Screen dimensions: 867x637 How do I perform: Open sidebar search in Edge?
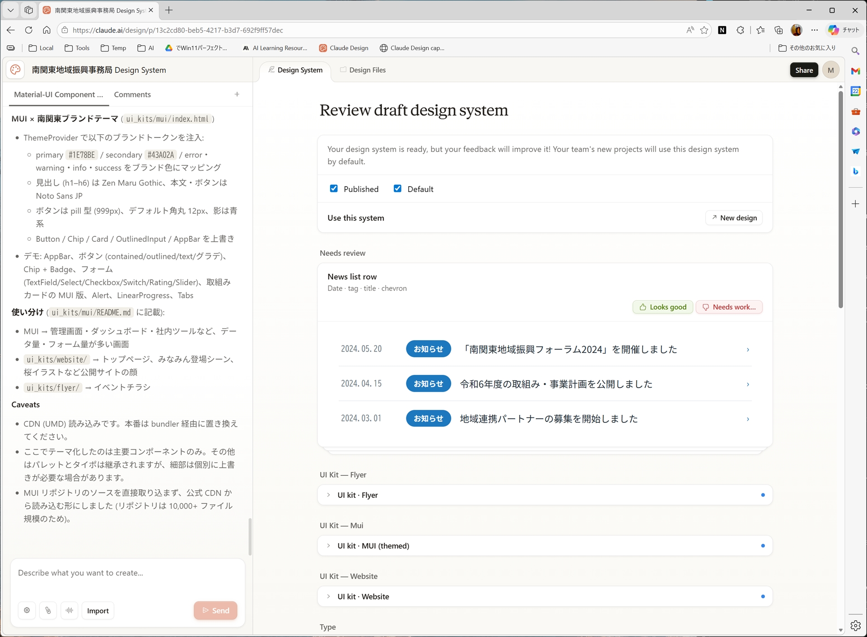pyautogui.click(x=856, y=51)
